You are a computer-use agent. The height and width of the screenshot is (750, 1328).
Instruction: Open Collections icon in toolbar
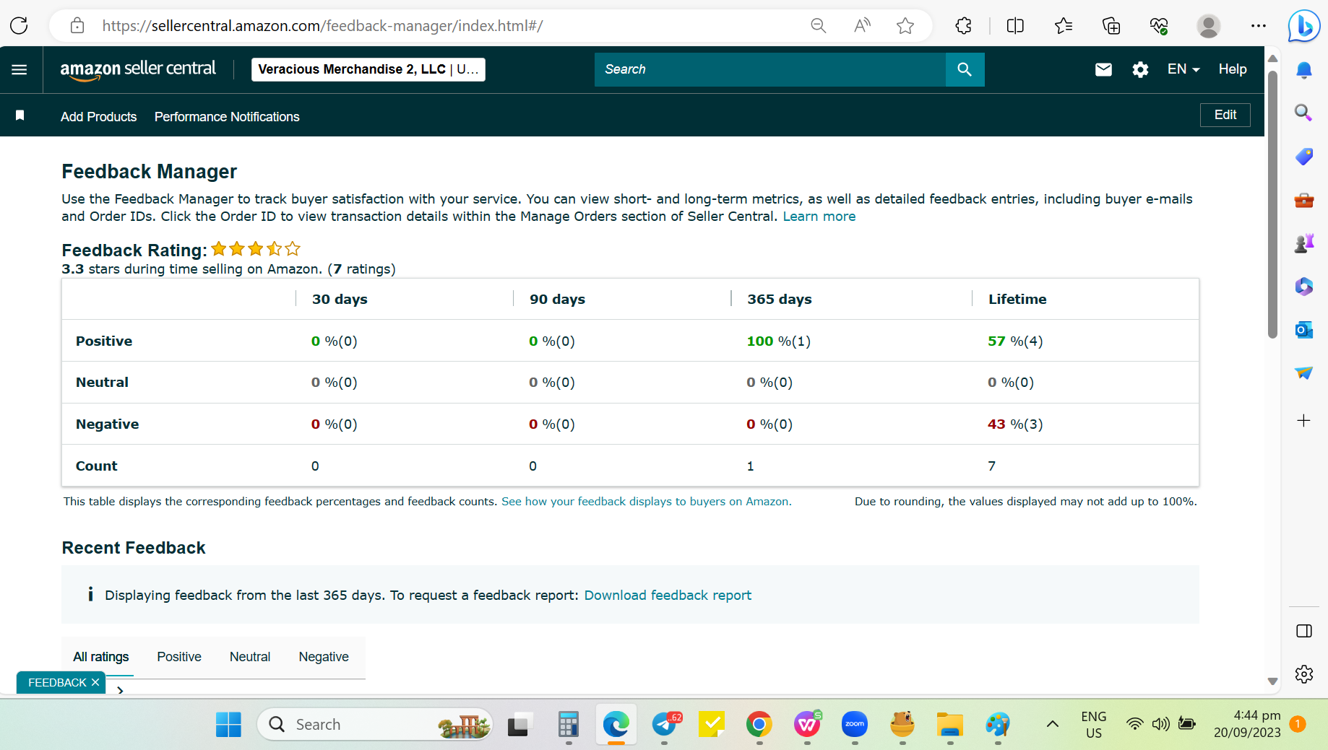[1111, 26]
